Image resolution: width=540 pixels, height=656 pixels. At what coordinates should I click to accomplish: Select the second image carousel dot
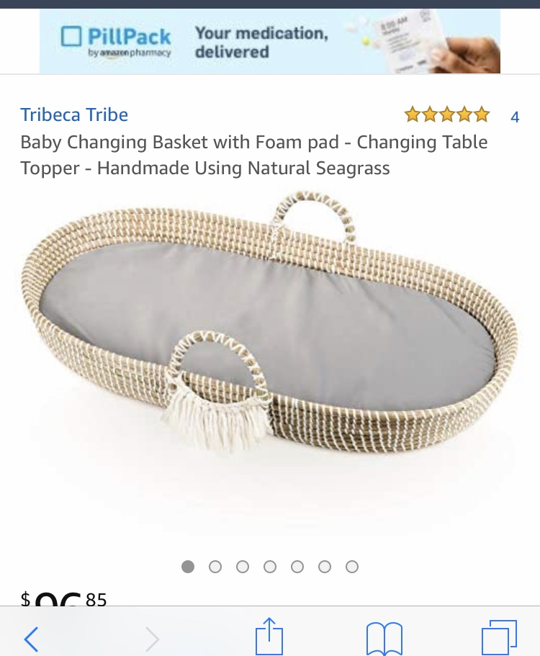(215, 567)
